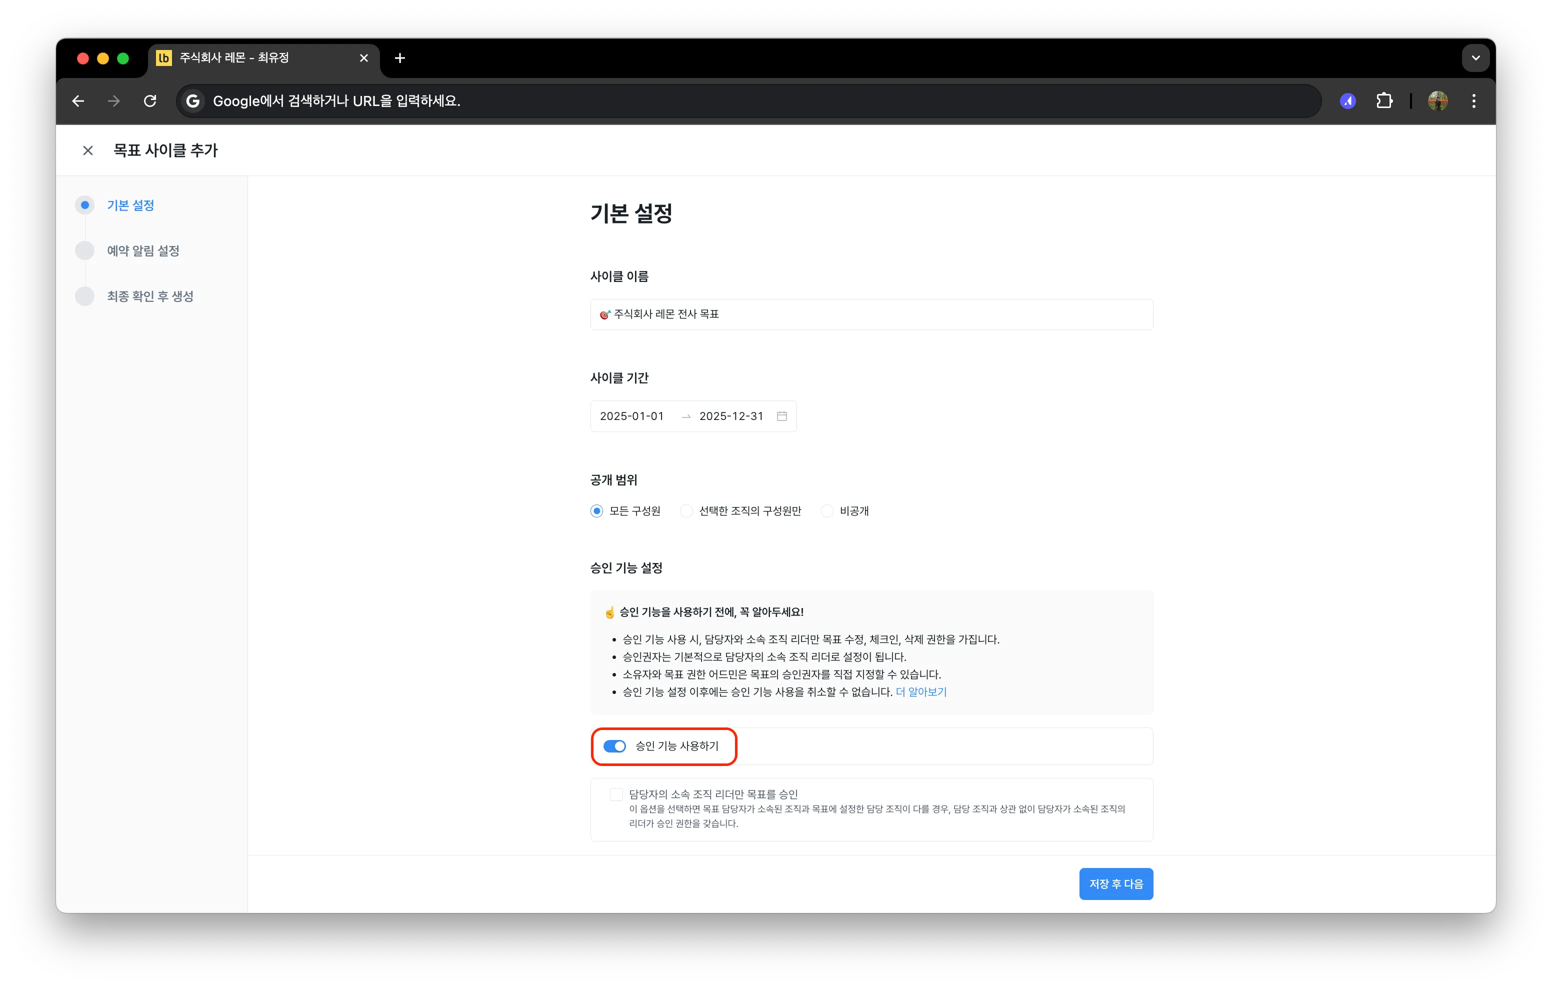Viewport: 1552px width, 987px height.
Task: Click the end date 2025-12-31 field
Action: (731, 416)
